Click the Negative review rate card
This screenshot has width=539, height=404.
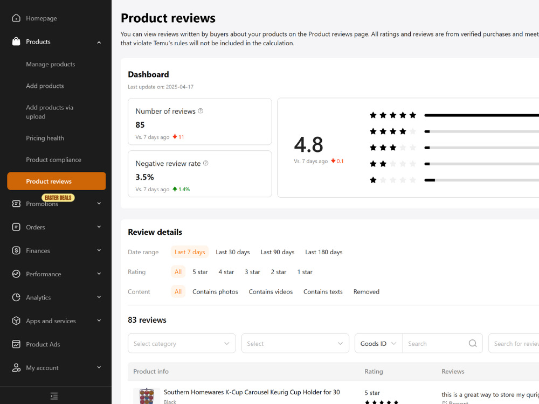[200, 174]
